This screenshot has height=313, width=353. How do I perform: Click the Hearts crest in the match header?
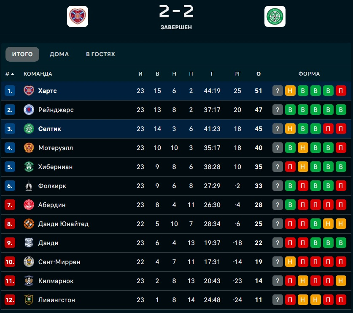tap(78, 16)
